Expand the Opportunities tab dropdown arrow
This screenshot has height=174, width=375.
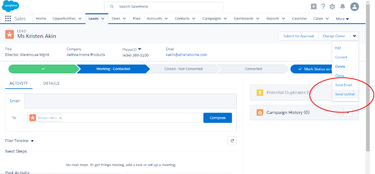(x=80, y=18)
